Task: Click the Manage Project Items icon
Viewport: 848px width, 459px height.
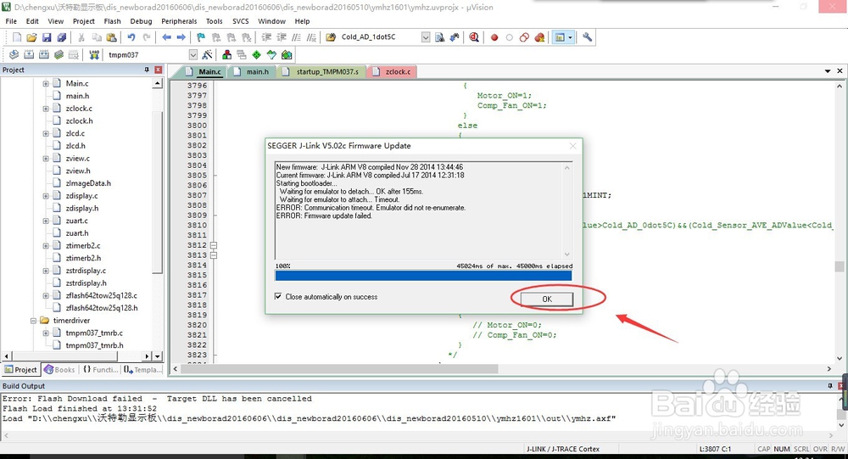Action: click(226, 54)
